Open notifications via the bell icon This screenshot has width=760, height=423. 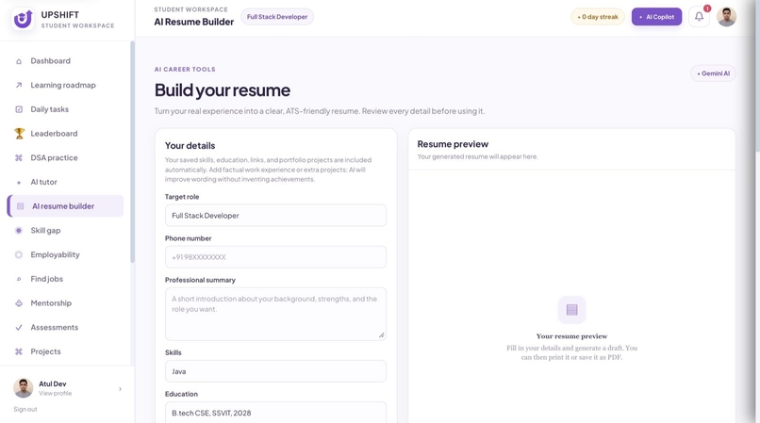[x=699, y=16]
